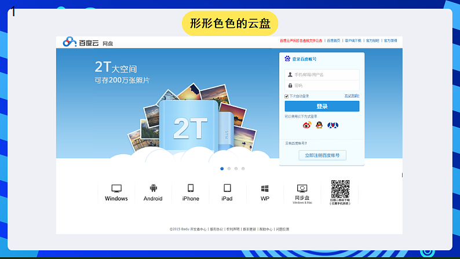Log in with Renren icon
Image resolution: width=460 pixels, height=259 pixels.
(x=333, y=125)
